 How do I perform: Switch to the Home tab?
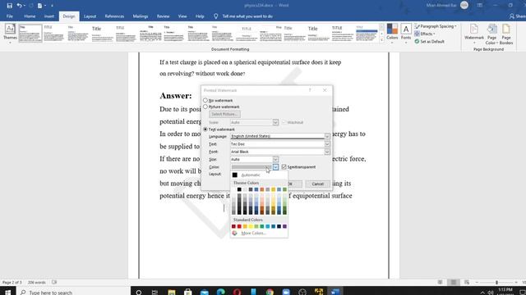coord(30,16)
